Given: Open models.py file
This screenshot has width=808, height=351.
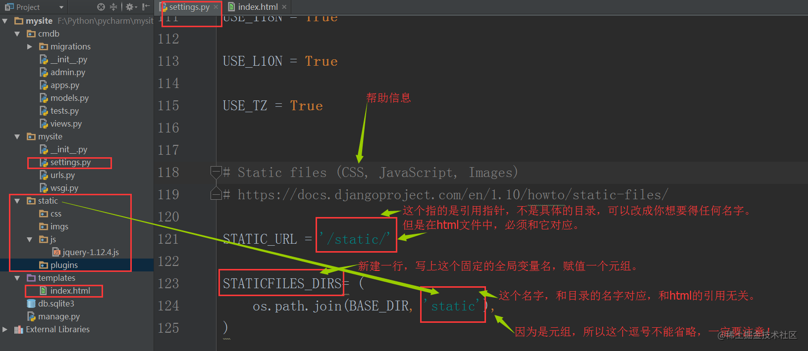Looking at the screenshot, I should click(69, 98).
